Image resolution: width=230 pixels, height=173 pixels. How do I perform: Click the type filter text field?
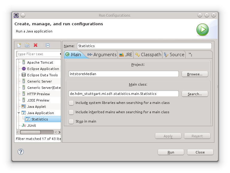click(38, 54)
